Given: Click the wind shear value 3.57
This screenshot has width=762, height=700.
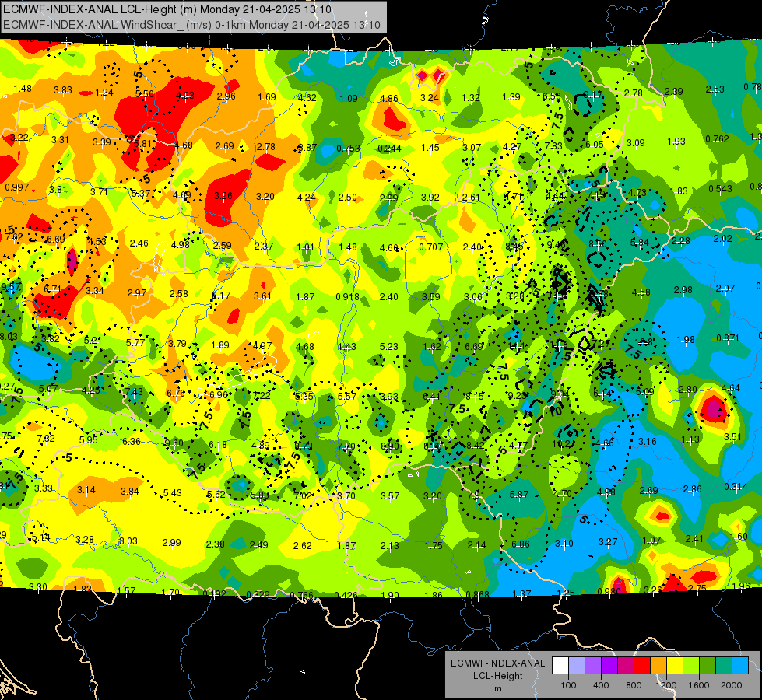Looking at the screenshot, I should tap(390, 496).
